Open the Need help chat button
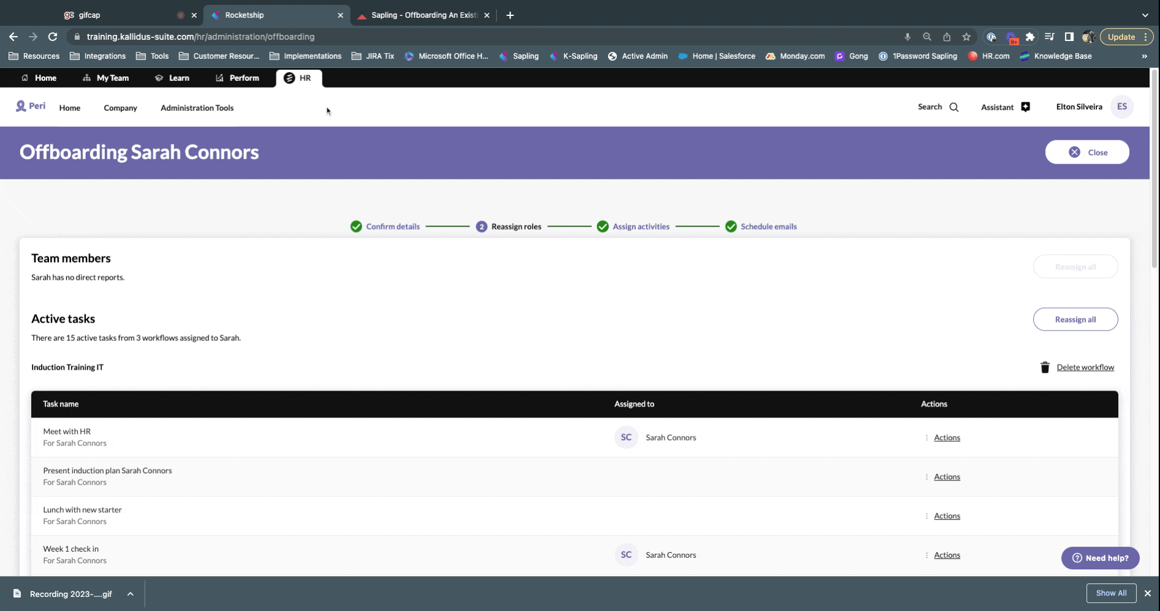This screenshot has width=1160, height=611. pyautogui.click(x=1099, y=558)
